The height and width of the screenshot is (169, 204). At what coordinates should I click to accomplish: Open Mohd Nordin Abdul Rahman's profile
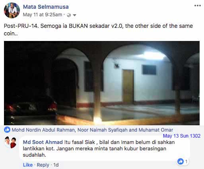(x=43, y=130)
